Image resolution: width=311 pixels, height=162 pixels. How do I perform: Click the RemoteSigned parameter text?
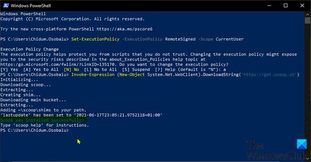pos(180,39)
